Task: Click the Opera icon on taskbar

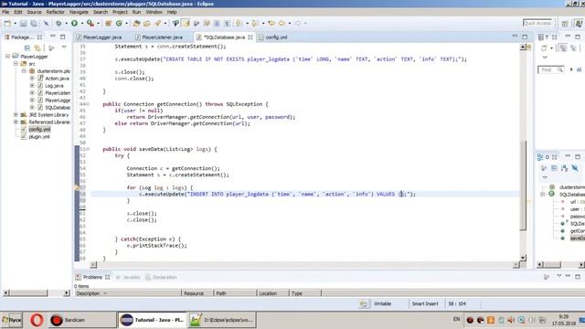Action: click(37, 320)
